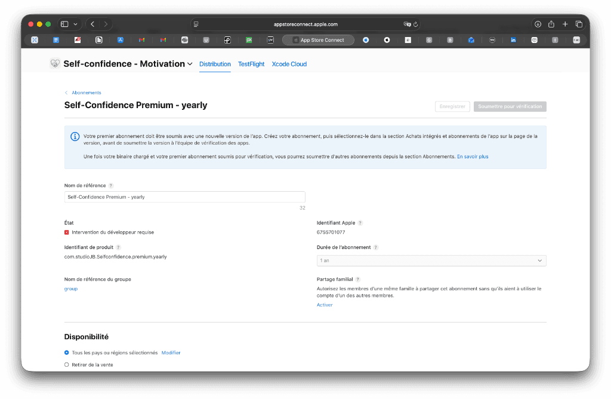The image size is (611, 399).
Task: Open the Xcode Cloud tab
Action: tap(289, 64)
